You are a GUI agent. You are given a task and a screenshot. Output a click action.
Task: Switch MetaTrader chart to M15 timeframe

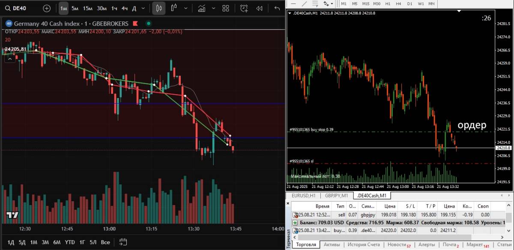tap(366, 3)
